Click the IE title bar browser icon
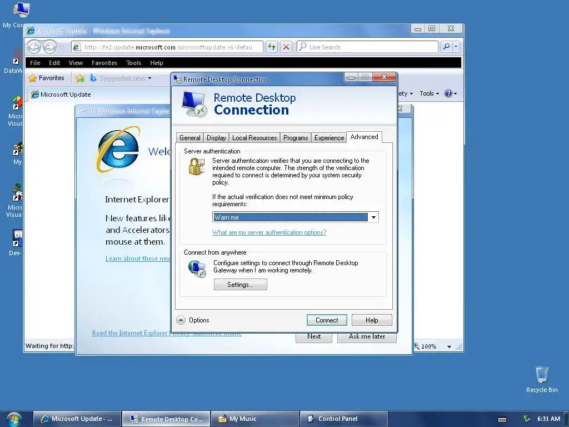Screen dimensions: 569x427 pos(31,31)
